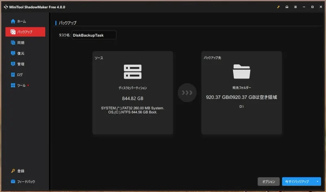Select the Backup (バックアップ) sidebar tab
This screenshot has width=326, height=192.
(x=25, y=32)
